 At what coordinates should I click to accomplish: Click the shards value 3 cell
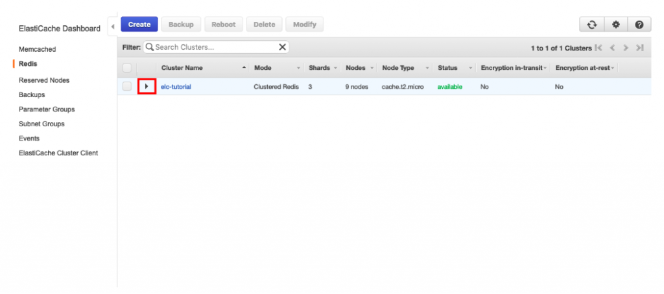(311, 87)
